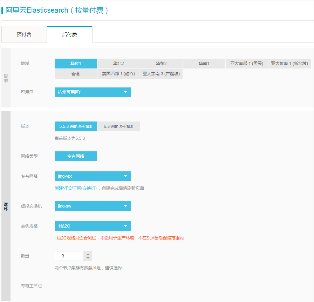
Task: Switch to the 预付费 tab
Action: click(x=24, y=34)
